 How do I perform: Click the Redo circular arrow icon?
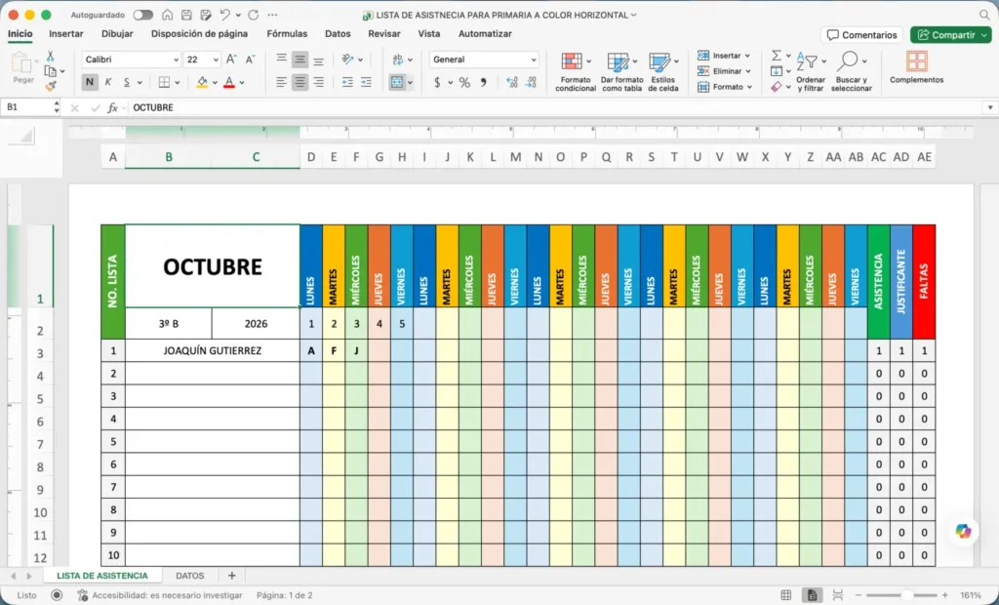click(253, 15)
